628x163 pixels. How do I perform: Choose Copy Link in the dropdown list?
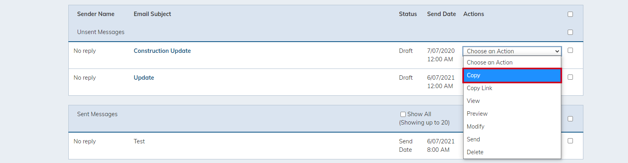512,88
